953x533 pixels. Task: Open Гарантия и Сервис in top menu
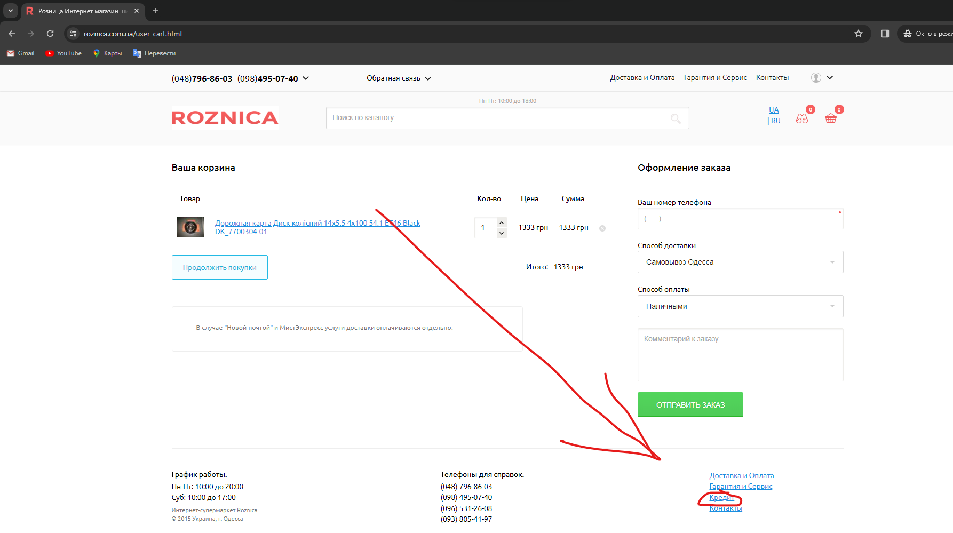[715, 78]
